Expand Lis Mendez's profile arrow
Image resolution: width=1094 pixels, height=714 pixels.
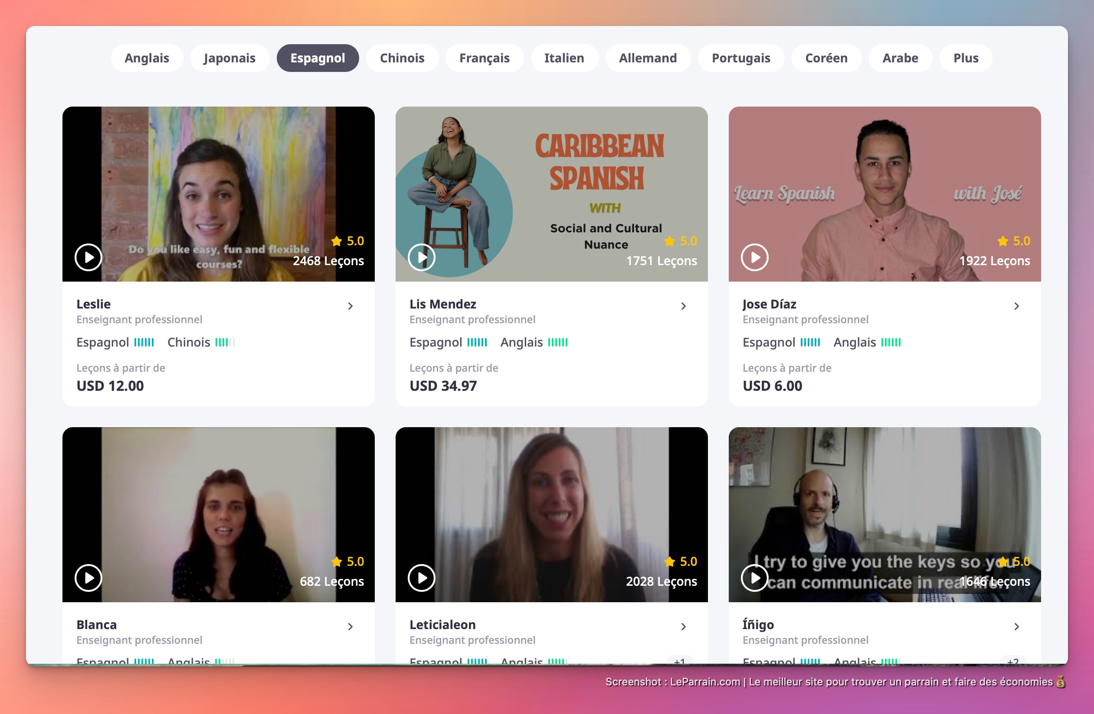pos(684,306)
